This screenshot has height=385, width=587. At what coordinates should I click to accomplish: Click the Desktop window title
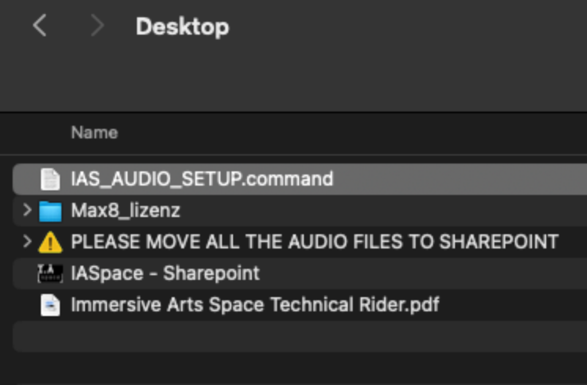(182, 26)
